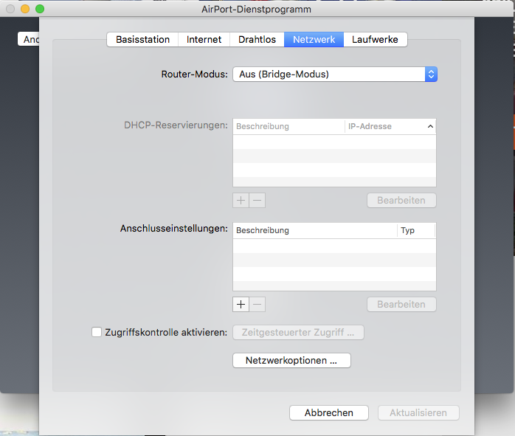Viewport: 515px width, 436px height.
Task: Minimize the AirPort-Dienstprogramm window
Action: tap(25, 9)
